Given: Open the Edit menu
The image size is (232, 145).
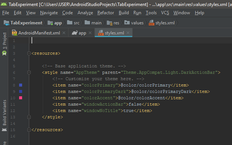Looking at the screenshot, I should coord(18,13).
